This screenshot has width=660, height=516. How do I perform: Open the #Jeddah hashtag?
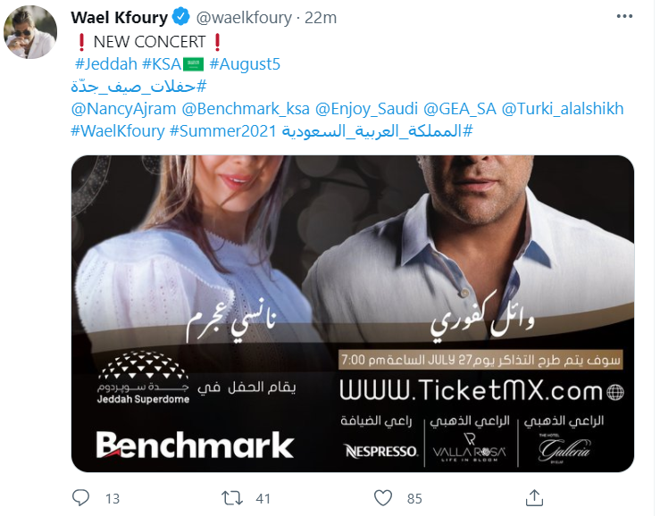(106, 64)
